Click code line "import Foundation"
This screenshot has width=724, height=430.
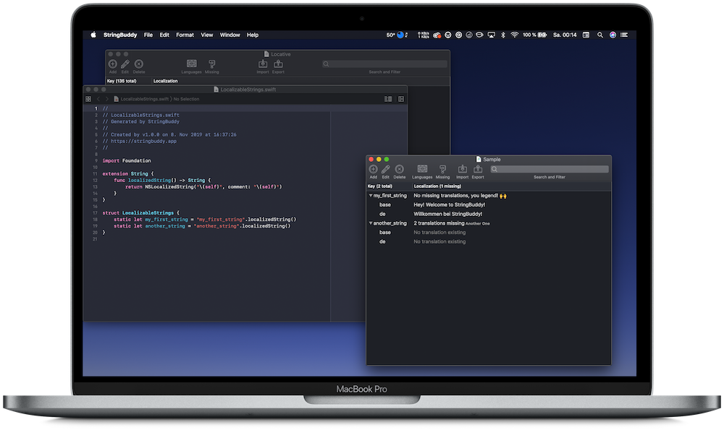tap(127, 161)
